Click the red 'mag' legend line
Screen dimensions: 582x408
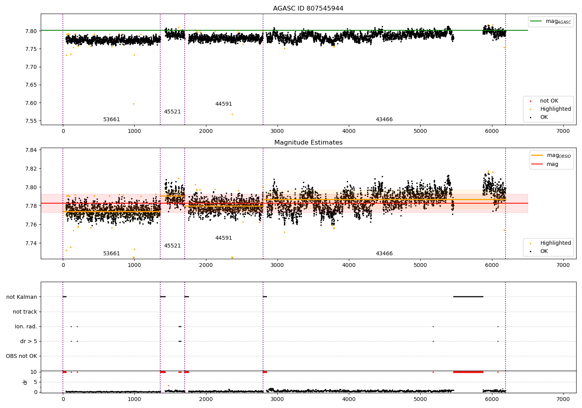point(537,164)
